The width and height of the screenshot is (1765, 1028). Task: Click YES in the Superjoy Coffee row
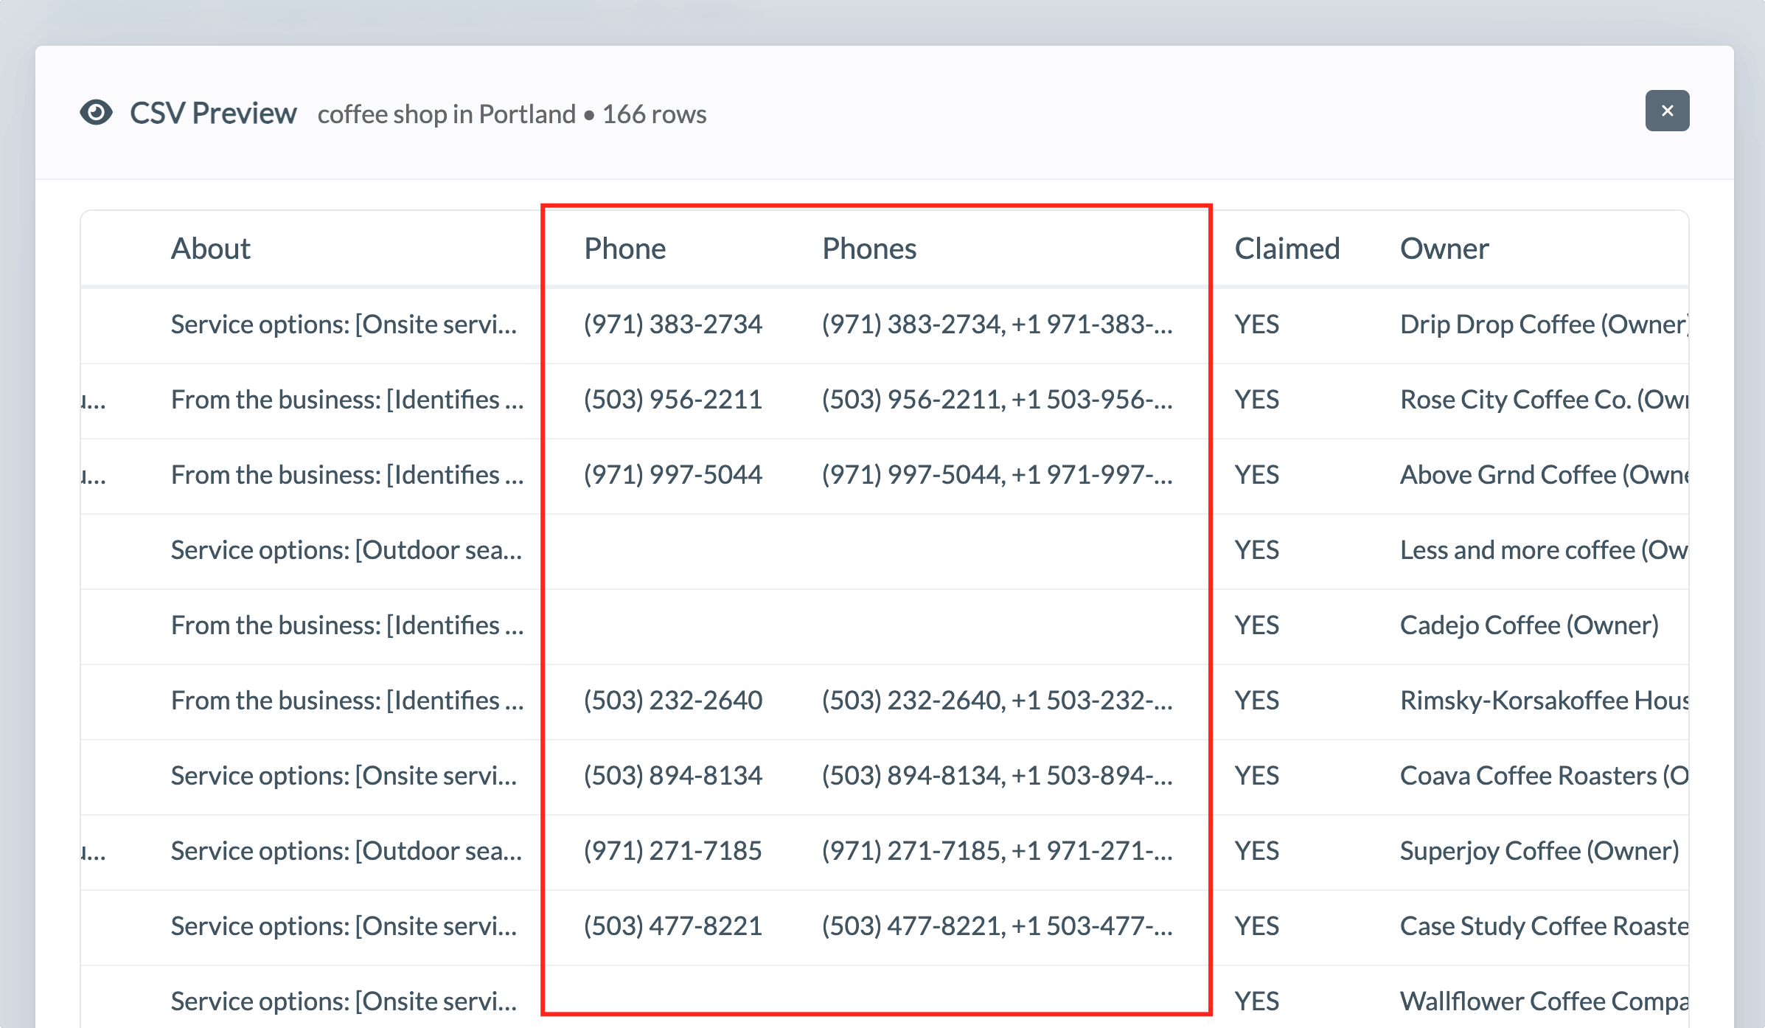point(1257,851)
